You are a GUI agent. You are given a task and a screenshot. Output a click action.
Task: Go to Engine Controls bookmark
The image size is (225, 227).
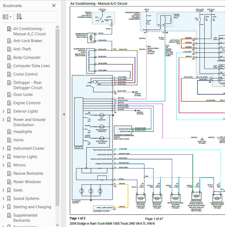coord(27,103)
